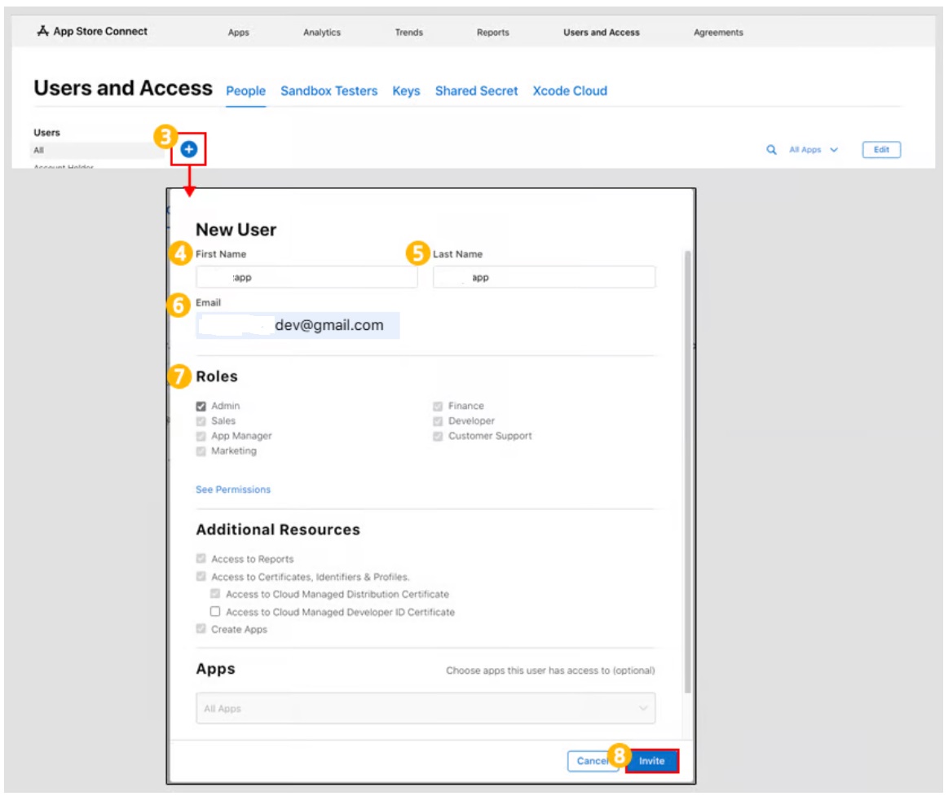Toggle the Customer Support role checkbox
948x796 pixels.
438,437
